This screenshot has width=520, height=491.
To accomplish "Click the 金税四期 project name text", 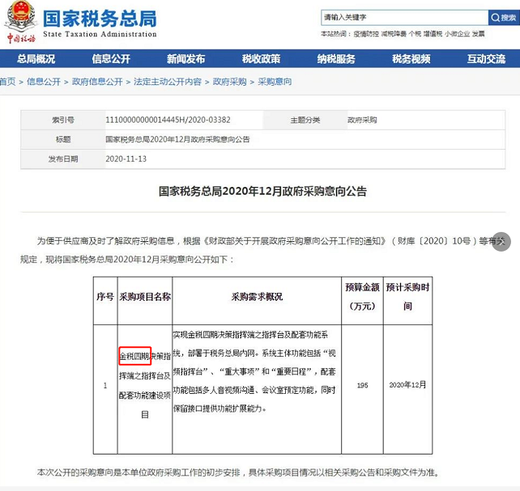I will (135, 356).
